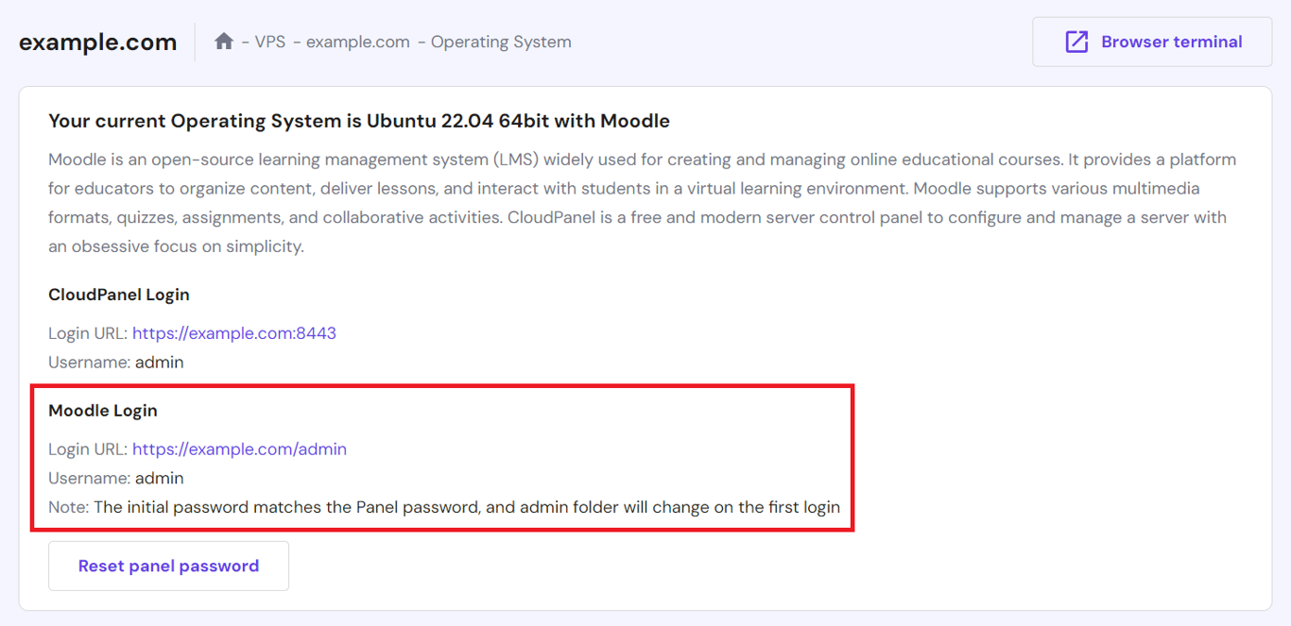
Task: Click the VPS breadcrumb entry
Action: tap(270, 42)
